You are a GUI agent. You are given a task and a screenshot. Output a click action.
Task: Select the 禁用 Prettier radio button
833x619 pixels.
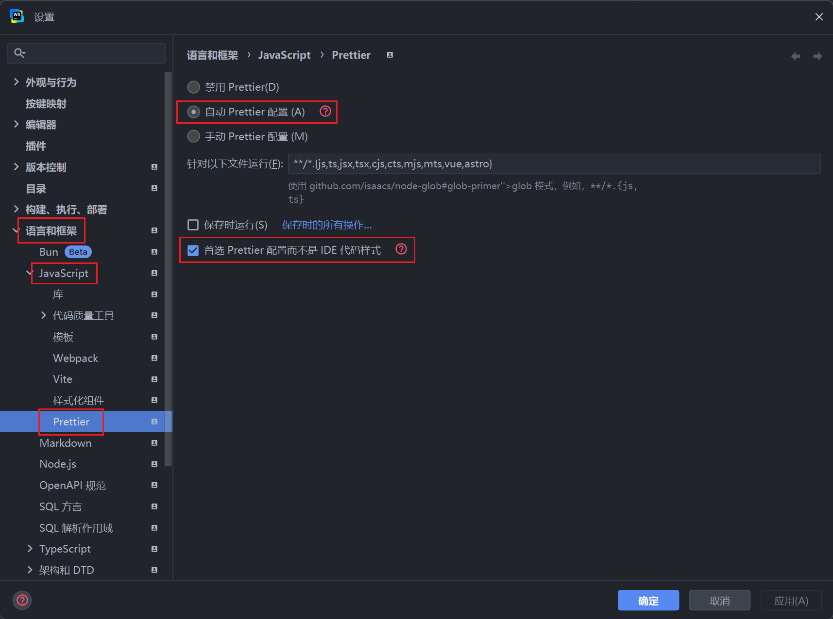(194, 87)
